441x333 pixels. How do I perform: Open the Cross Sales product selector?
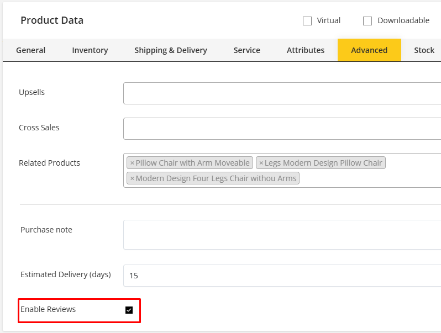tap(282, 129)
